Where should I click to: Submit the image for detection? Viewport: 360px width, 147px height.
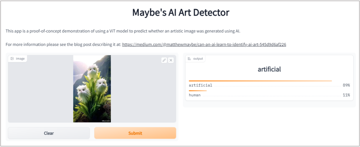(135, 133)
